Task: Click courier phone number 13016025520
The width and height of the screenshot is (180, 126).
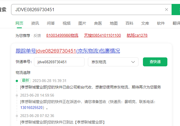Action: tap(31, 108)
